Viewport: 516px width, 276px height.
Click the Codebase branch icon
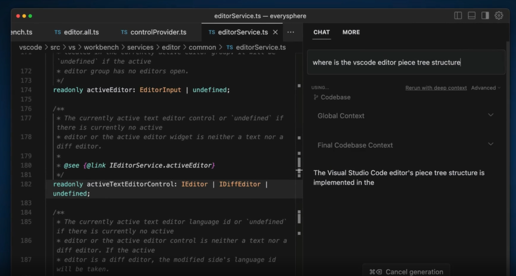coord(315,97)
